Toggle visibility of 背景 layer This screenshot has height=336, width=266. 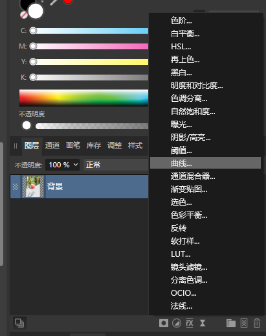tap(16, 187)
